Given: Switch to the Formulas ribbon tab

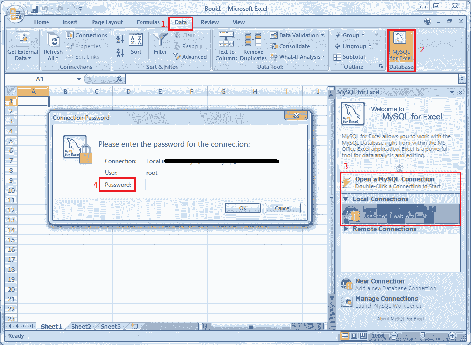Looking at the screenshot, I should click(x=148, y=22).
